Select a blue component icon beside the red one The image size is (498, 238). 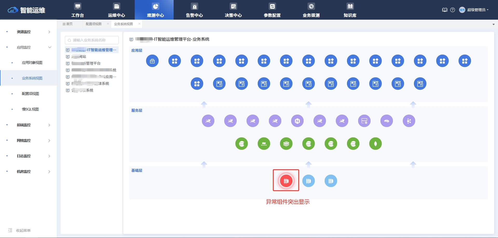pyautogui.click(x=308, y=181)
